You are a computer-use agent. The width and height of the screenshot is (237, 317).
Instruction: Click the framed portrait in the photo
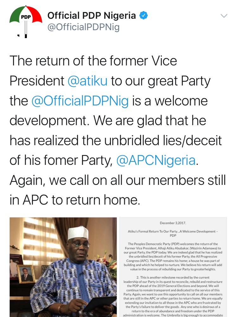tap(26, 274)
